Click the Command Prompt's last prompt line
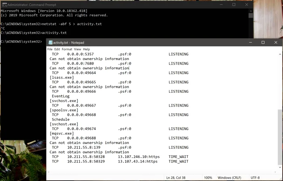This screenshot has width=283, height=181. click(21, 42)
